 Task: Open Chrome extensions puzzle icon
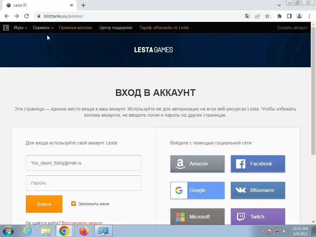(280, 16)
